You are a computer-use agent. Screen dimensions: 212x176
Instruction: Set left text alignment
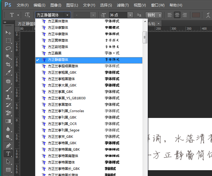[170, 15]
